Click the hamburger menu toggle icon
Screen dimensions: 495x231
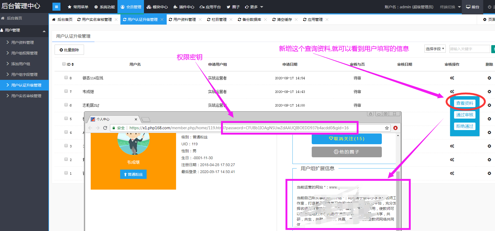coord(56,7)
